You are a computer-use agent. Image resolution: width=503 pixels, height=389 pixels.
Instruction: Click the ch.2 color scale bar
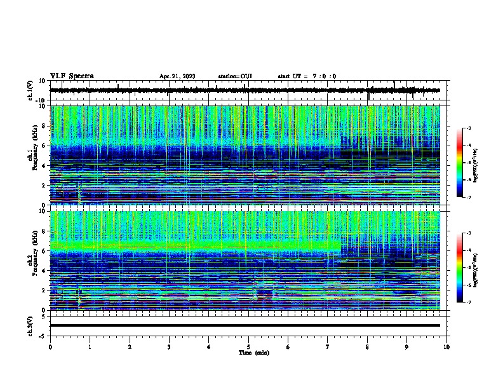459,268
